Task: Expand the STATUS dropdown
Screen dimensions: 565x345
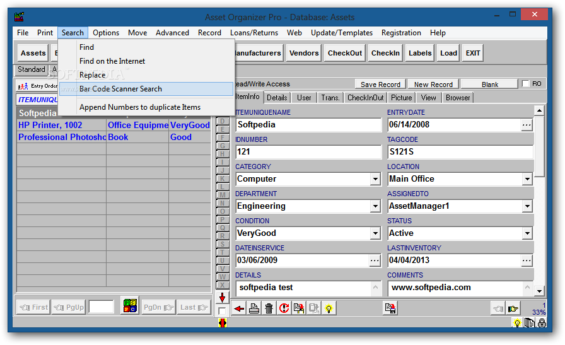Action: pyautogui.click(x=527, y=233)
